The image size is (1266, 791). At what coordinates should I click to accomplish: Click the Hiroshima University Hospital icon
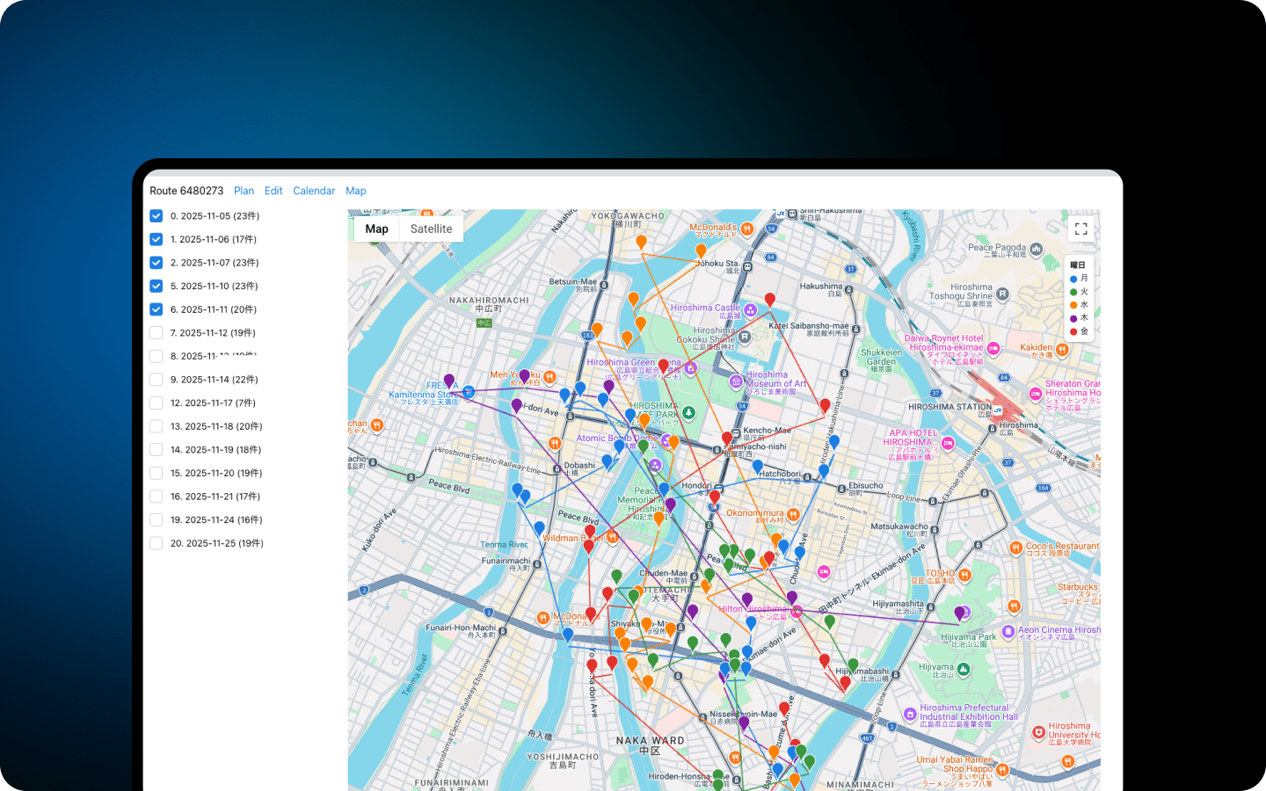tap(1038, 731)
